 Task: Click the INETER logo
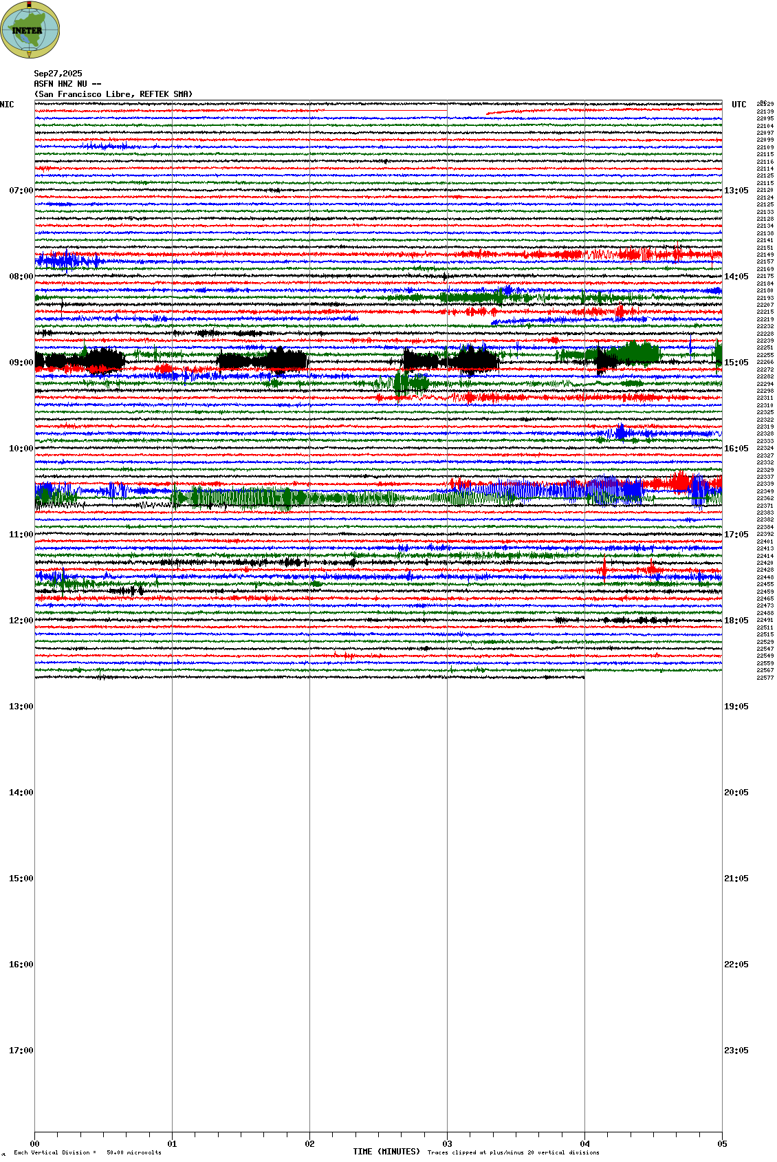tap(30, 30)
